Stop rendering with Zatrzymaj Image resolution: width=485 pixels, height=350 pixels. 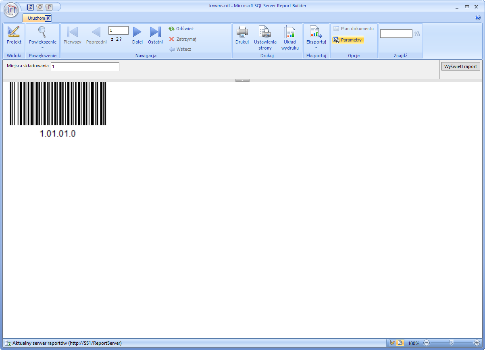(182, 39)
